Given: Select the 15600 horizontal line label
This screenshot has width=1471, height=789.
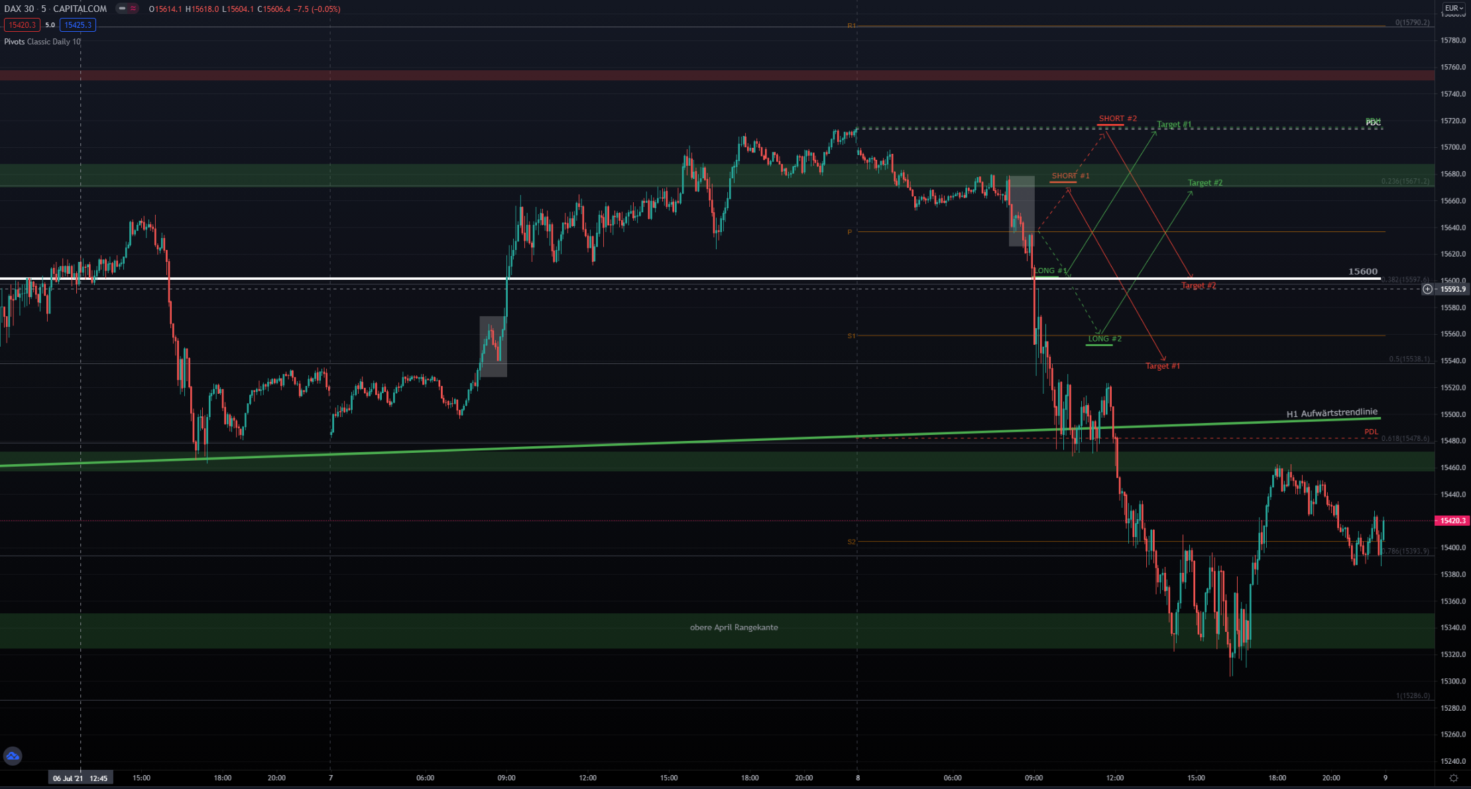Looking at the screenshot, I should pyautogui.click(x=1362, y=271).
